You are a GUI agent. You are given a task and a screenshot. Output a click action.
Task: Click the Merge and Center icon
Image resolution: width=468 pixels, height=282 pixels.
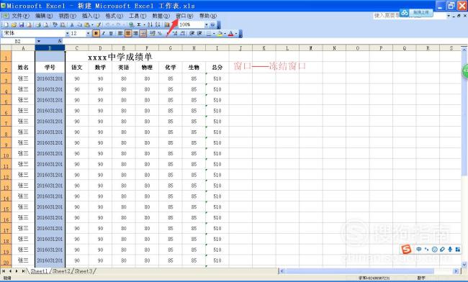(143, 33)
